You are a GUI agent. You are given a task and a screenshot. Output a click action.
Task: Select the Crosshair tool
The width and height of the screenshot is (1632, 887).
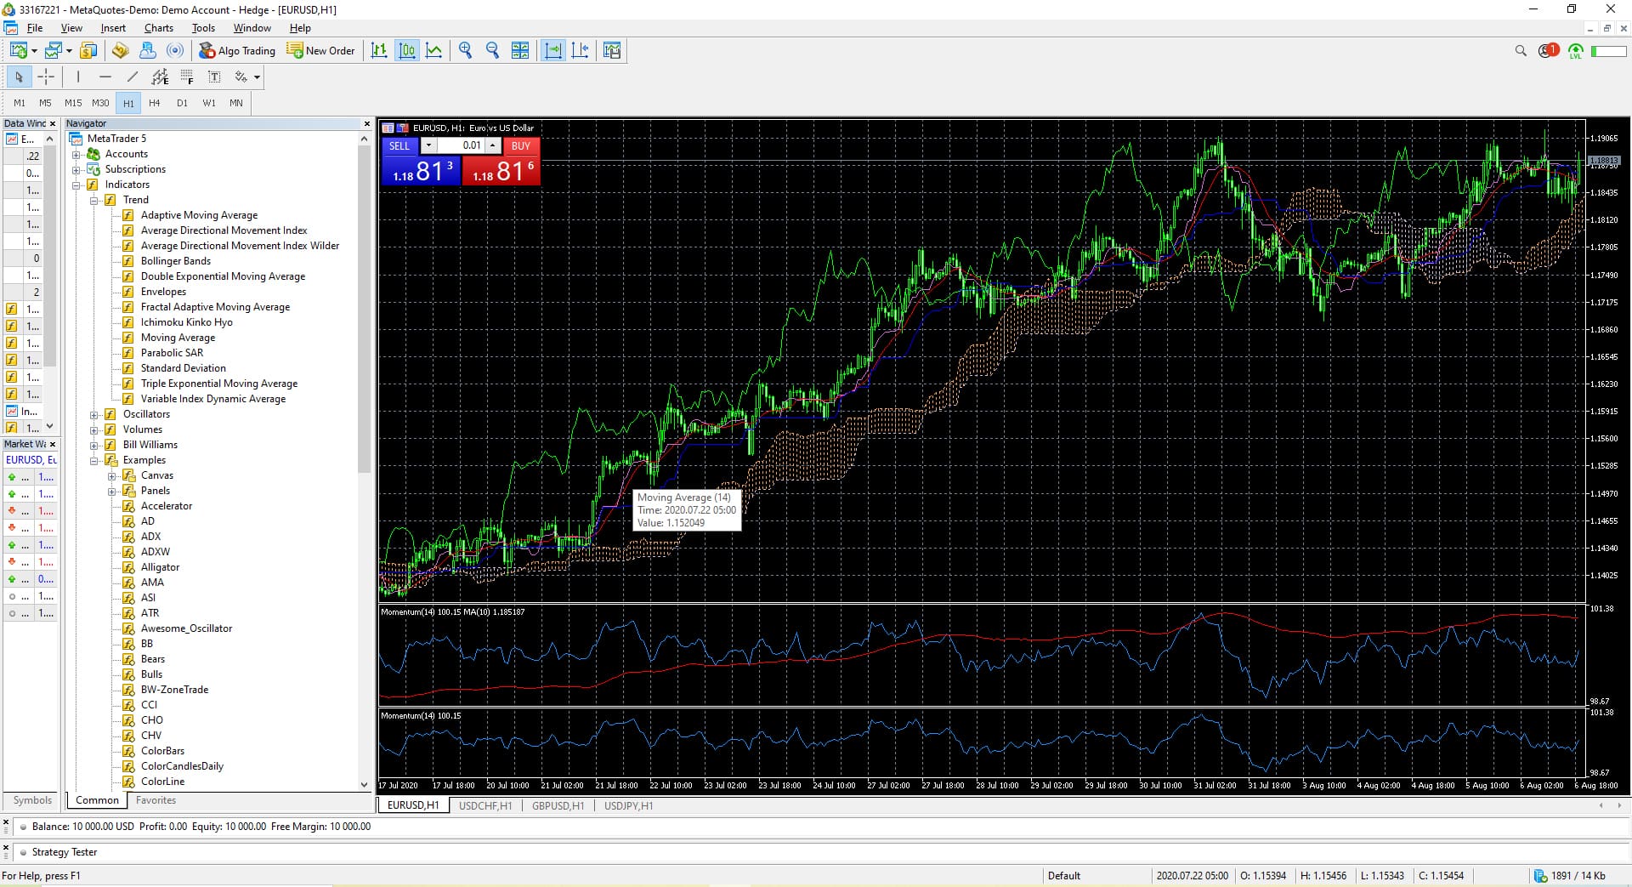47,77
